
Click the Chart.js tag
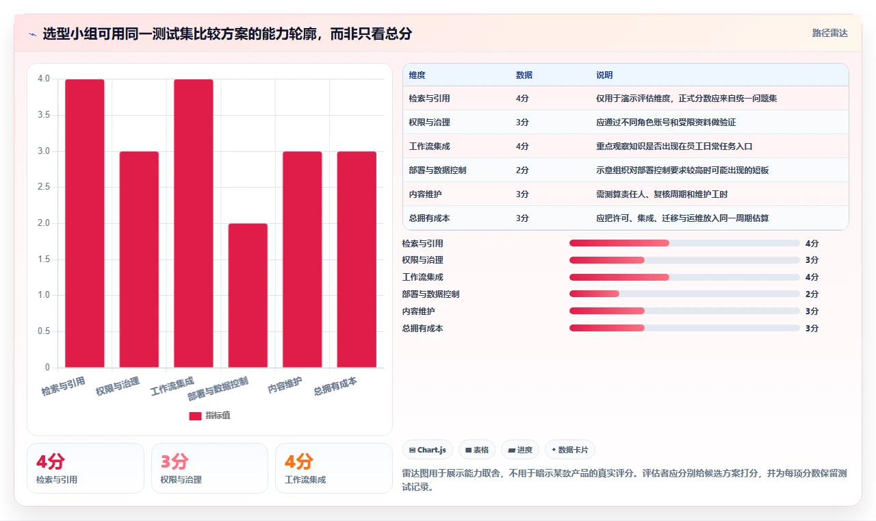click(x=427, y=450)
